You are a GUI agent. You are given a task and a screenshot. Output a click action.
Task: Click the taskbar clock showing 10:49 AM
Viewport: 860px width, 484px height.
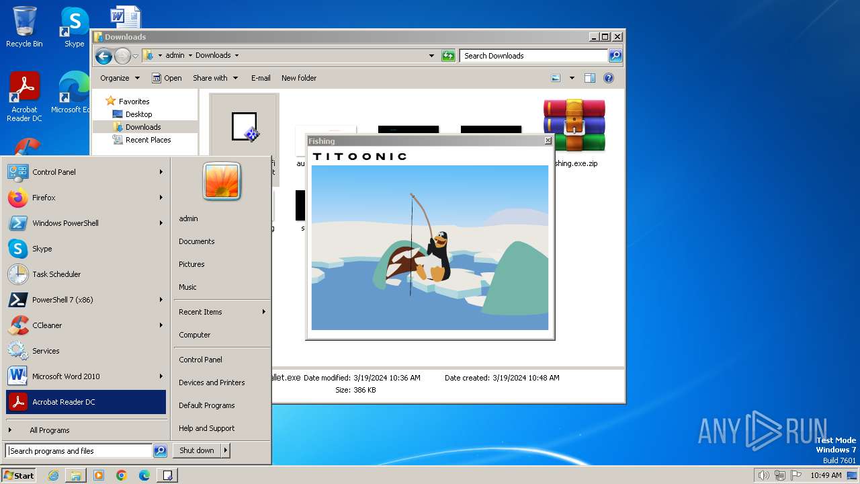(826, 475)
